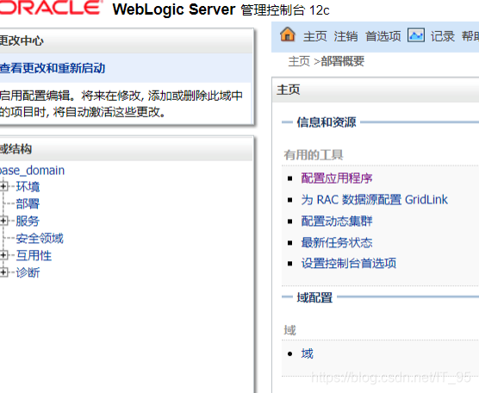
Task: Expand the 服务 tree node
Action: point(3,221)
